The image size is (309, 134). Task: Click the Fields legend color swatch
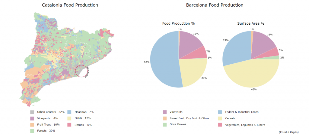tap(69, 118)
